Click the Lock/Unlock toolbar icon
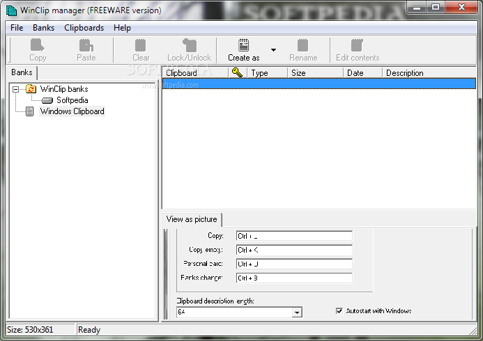The height and width of the screenshot is (341, 483). click(x=189, y=45)
